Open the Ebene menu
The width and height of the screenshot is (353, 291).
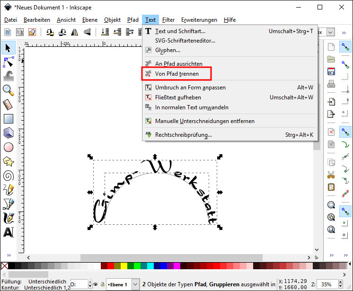point(90,20)
